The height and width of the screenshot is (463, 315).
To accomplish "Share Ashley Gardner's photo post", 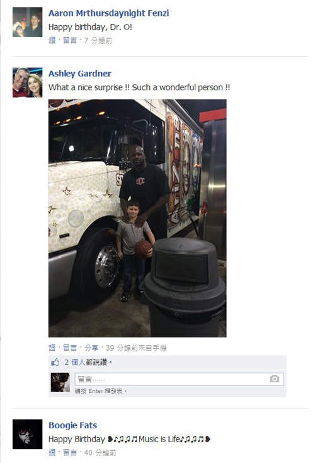I will click(91, 348).
